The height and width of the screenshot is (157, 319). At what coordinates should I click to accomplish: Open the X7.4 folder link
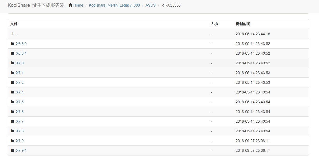click(x=20, y=92)
